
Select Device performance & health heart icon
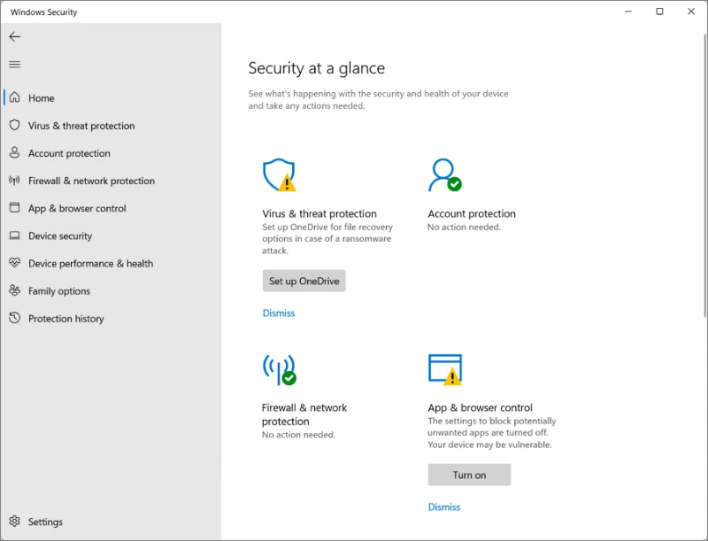14,263
